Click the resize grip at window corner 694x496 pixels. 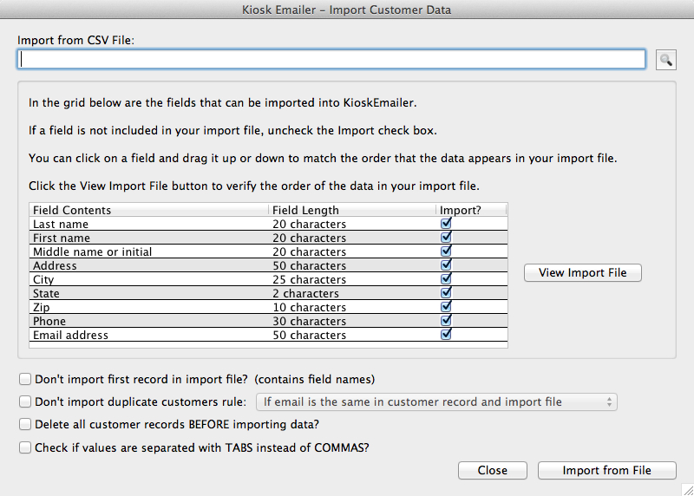[687, 489]
